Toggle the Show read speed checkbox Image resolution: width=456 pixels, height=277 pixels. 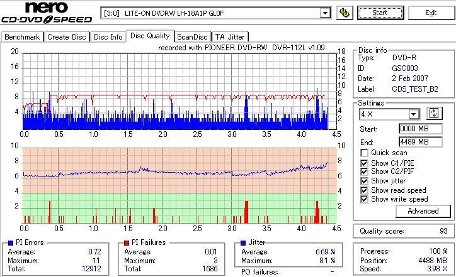pos(364,190)
